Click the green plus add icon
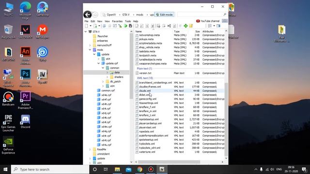Image resolution: width=310 pixels, height=174 pixels. pos(186,26)
